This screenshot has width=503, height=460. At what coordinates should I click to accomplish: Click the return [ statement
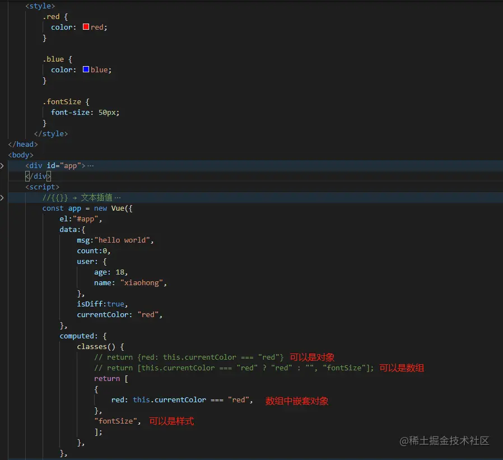tap(111, 379)
